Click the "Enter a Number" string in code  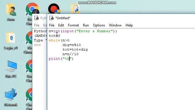pyautogui.click(x=95, y=31)
